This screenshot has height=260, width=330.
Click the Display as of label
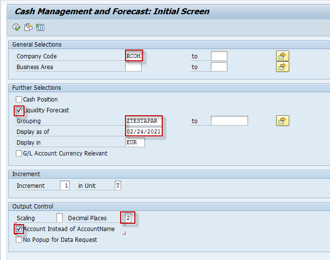[x=33, y=132]
